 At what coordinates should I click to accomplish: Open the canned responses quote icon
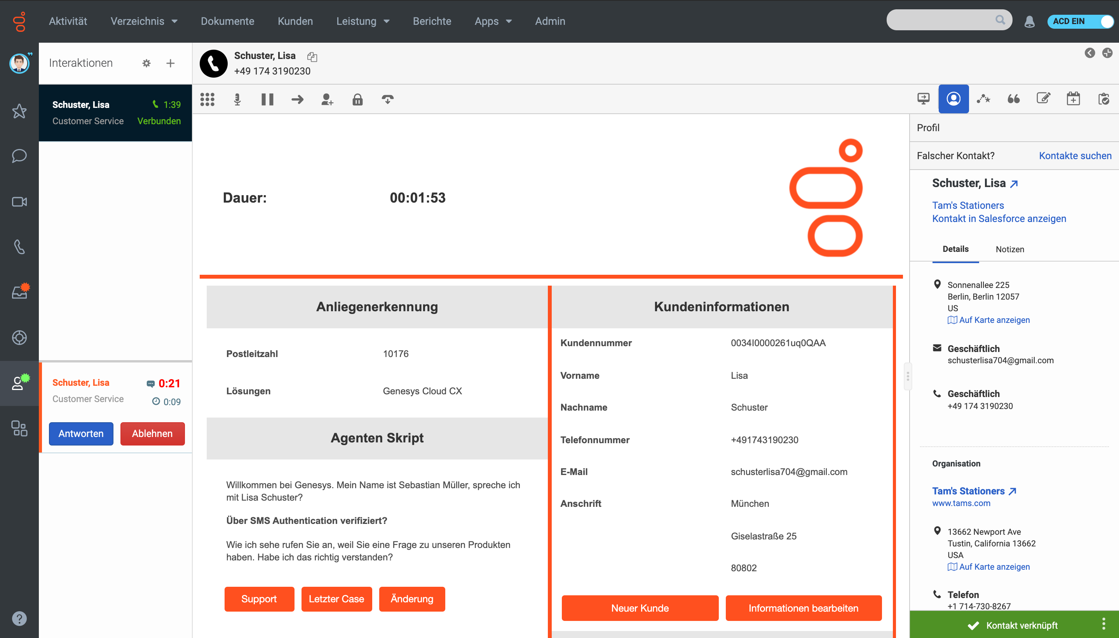(x=1013, y=99)
